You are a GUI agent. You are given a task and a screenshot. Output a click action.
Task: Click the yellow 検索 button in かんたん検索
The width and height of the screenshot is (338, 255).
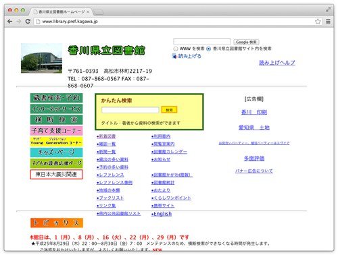169,110
